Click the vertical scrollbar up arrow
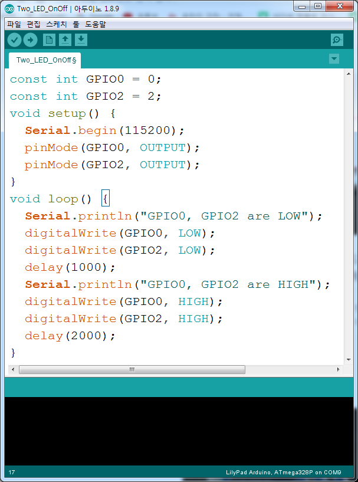The image size is (358, 482). click(349, 74)
